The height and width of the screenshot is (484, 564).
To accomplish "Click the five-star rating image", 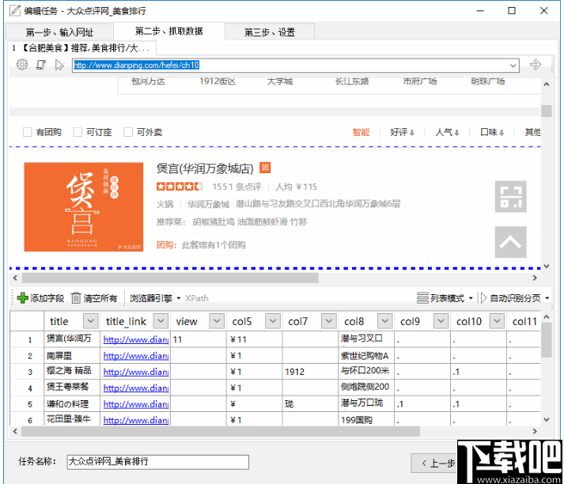I will pos(180,187).
